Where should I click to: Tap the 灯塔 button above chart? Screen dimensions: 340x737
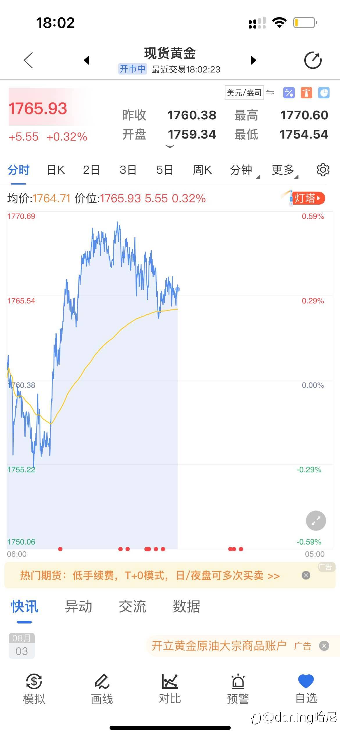(307, 198)
